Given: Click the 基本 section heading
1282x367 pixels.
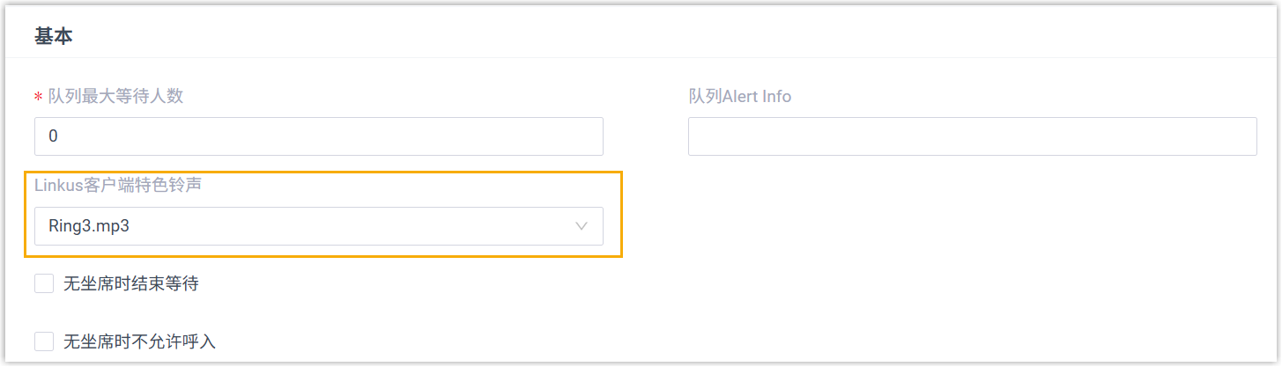Looking at the screenshot, I should [x=53, y=36].
